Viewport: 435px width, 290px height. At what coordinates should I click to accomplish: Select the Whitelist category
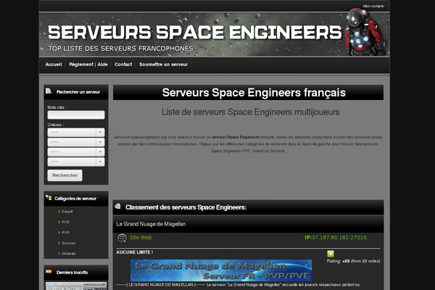pyautogui.click(x=69, y=254)
